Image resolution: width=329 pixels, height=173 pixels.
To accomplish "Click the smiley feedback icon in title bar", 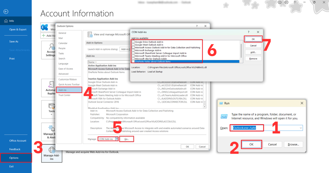I will tap(280, 2).
